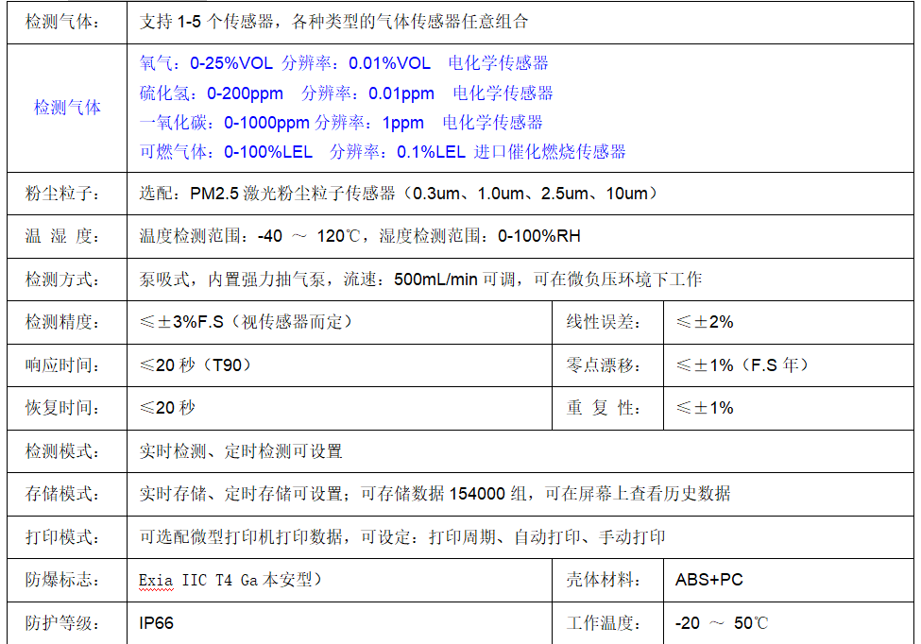Image resolution: width=921 pixels, height=644 pixels.
Task: Click the '恢复时间:' label cell
Action: coord(67,408)
